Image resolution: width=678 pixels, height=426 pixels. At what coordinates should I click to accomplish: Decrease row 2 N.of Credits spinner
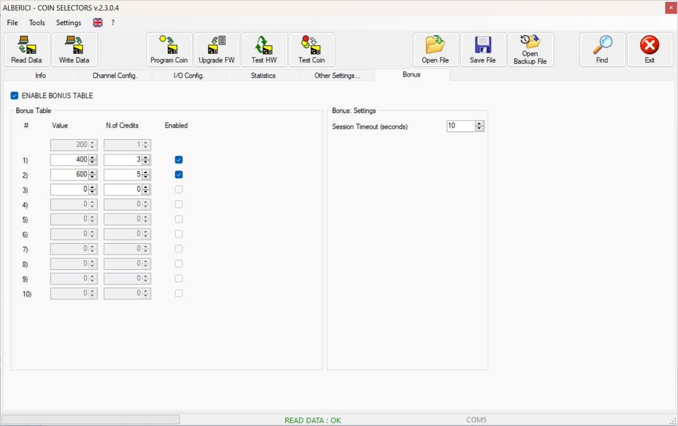[146, 177]
